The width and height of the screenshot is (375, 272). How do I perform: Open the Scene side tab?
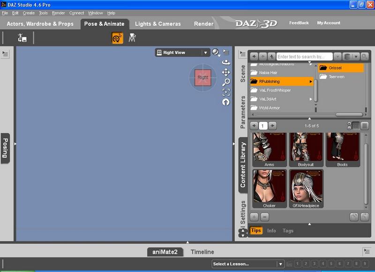pyautogui.click(x=243, y=74)
